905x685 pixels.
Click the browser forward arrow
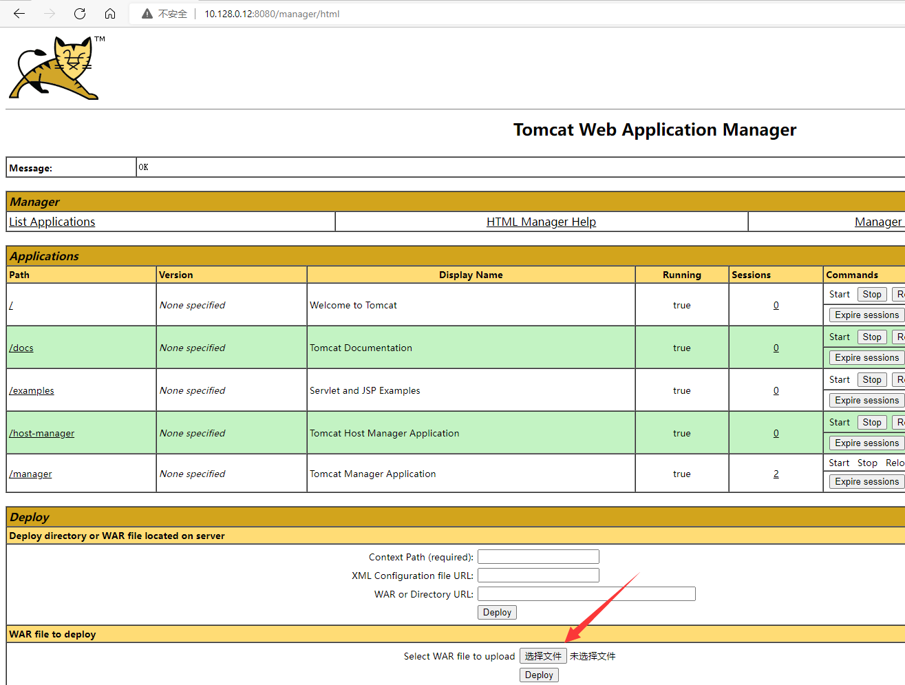click(50, 14)
